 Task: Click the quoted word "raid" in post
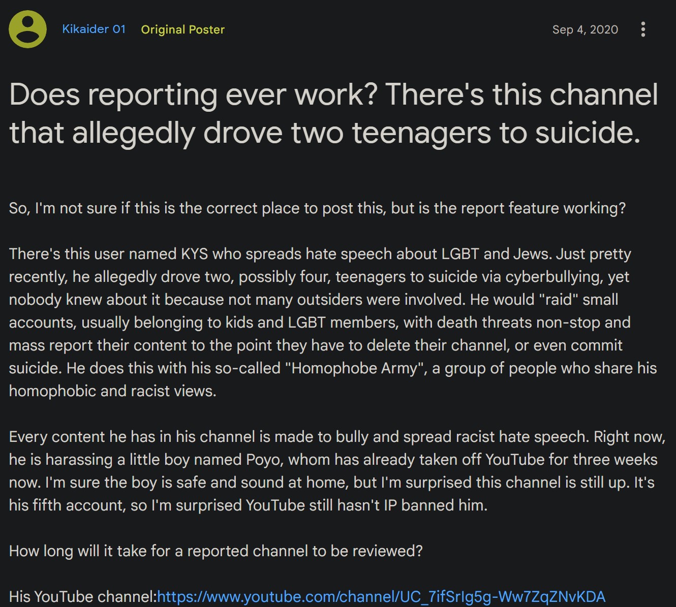pos(559,300)
